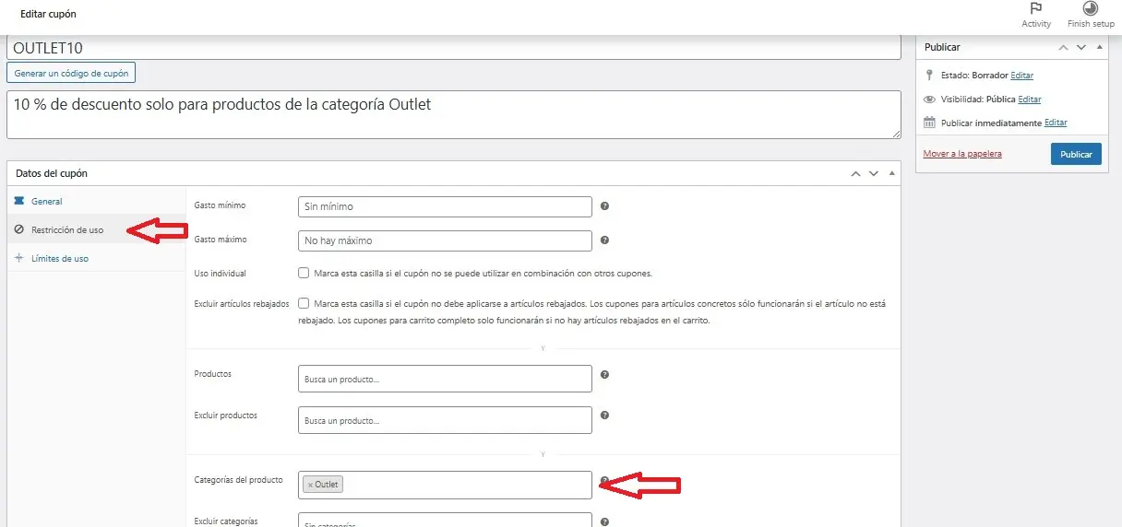Move Publicar panel down with arrow
Image resolution: width=1122 pixels, height=527 pixels.
click(1081, 47)
